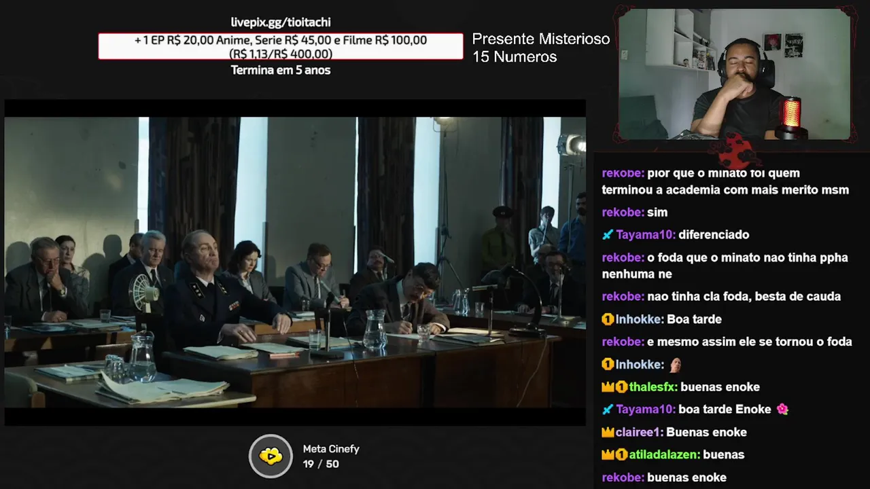
Task: Click the sword badge beside 'boa tarde Enoke'
Action: 608,410
